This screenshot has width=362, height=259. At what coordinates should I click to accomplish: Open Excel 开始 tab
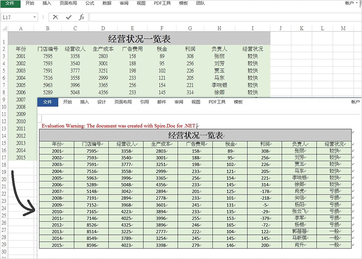pos(29,3)
